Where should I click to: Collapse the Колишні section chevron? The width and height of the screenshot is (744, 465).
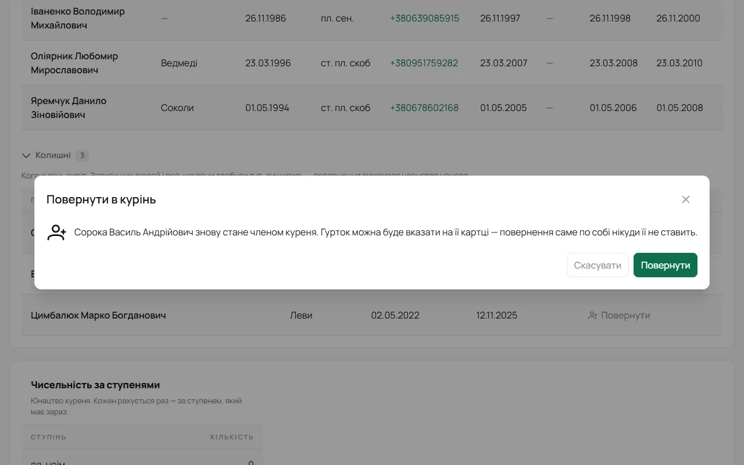pos(26,155)
